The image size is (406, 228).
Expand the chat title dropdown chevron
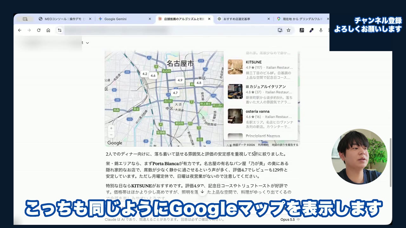(x=88, y=43)
